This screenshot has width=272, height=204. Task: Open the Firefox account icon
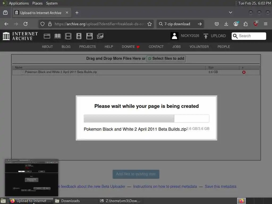236,24
